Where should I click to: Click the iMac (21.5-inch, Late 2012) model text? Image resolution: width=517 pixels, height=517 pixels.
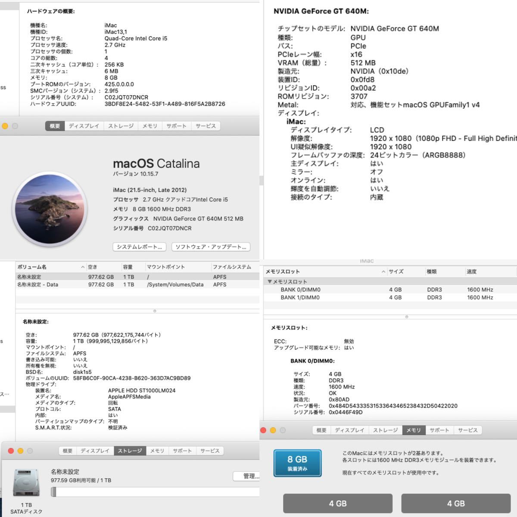[150, 190]
